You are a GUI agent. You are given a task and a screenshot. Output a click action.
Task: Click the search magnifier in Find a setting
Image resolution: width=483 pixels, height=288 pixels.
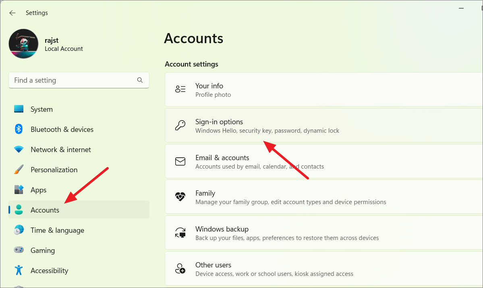[140, 80]
